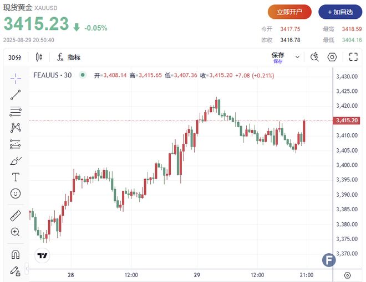Select the Text annotation tool
The image size is (366, 282).
pos(16,177)
